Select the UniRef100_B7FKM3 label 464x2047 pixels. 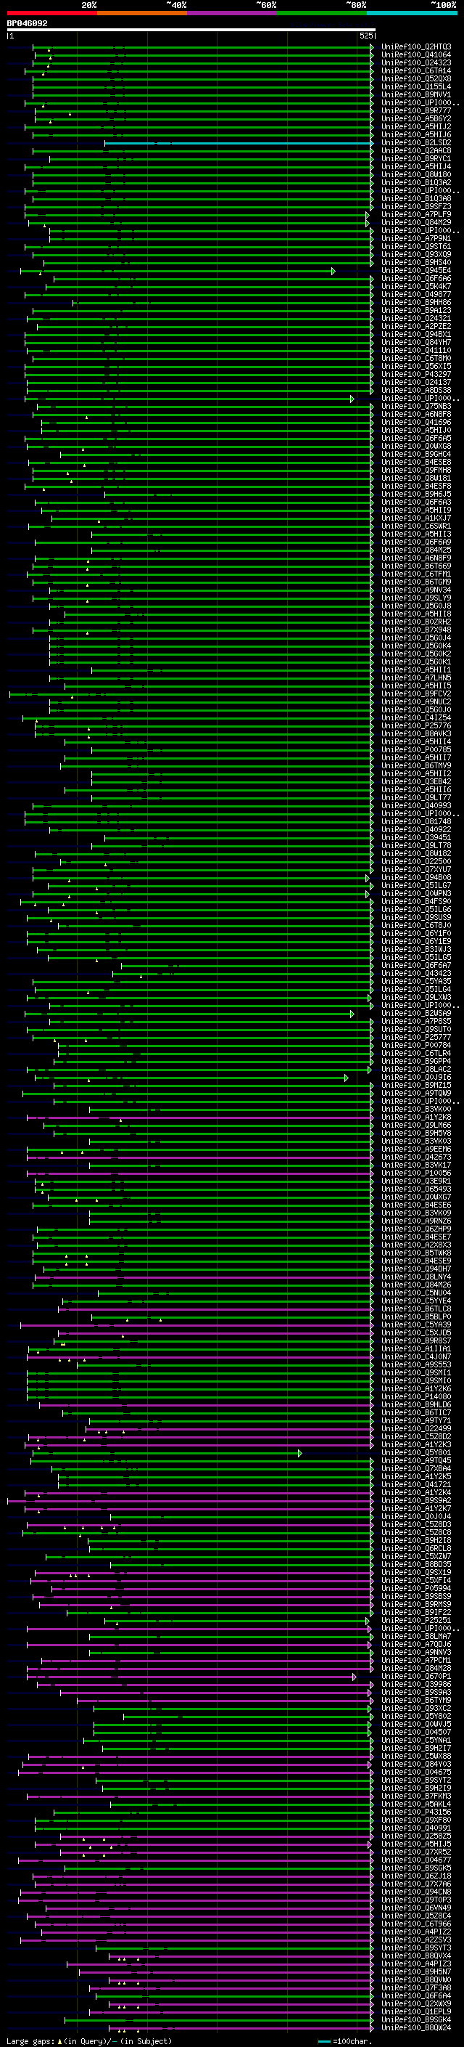(x=416, y=1796)
